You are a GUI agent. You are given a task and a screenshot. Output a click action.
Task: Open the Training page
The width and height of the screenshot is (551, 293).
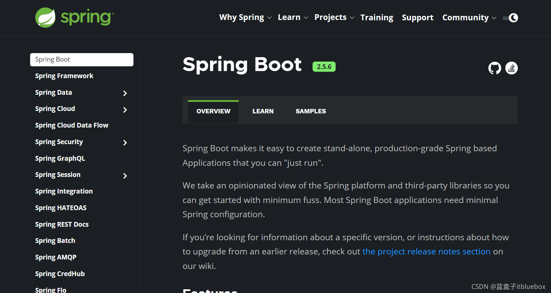pyautogui.click(x=377, y=18)
